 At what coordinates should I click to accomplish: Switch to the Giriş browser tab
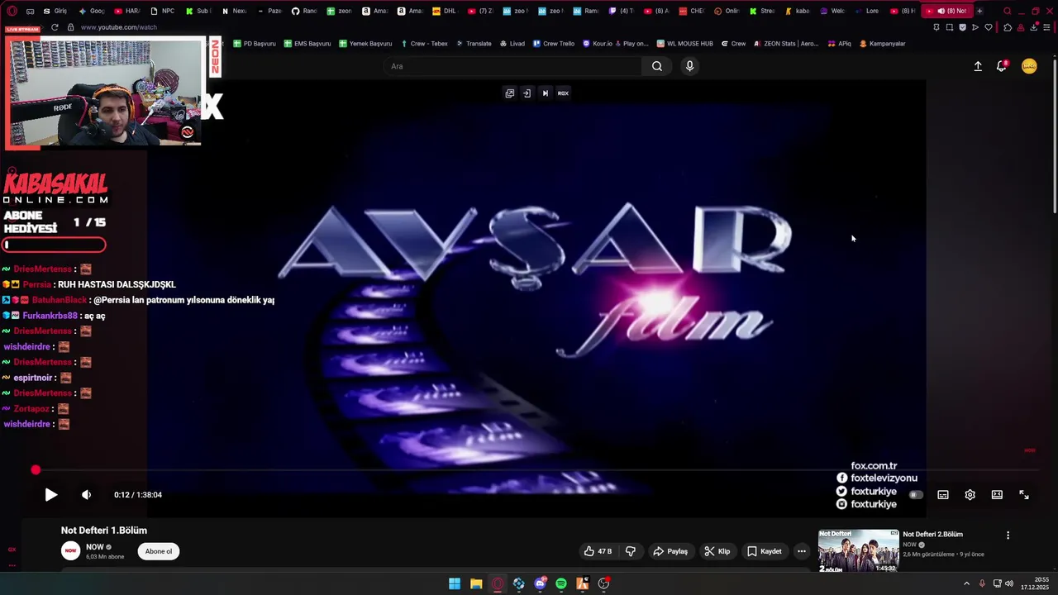55,11
